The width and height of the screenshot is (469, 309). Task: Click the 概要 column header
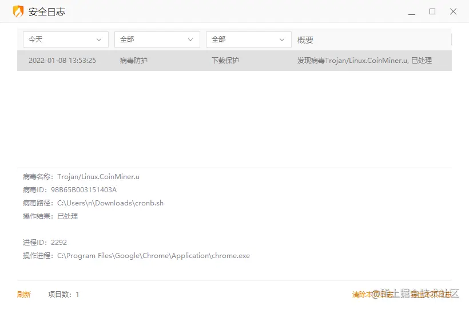pyautogui.click(x=305, y=40)
